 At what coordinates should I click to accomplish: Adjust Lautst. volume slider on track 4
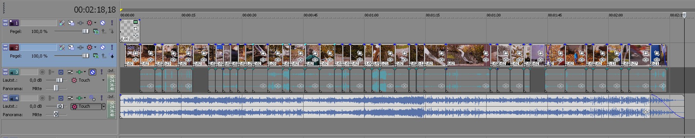(60, 106)
